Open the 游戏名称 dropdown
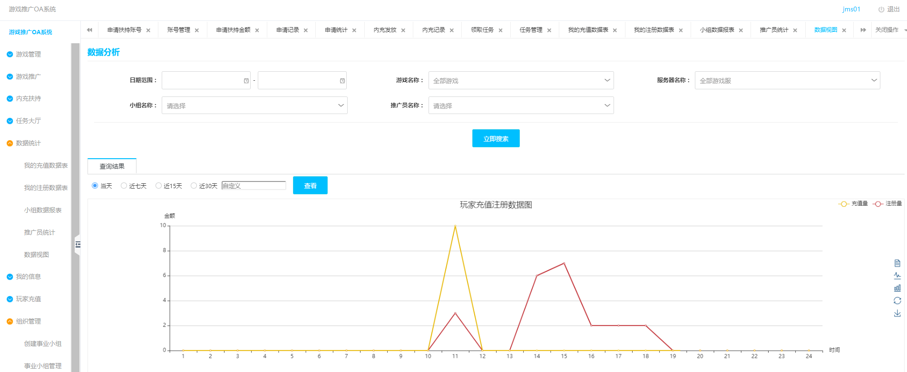This screenshot has width=907, height=372. point(521,80)
